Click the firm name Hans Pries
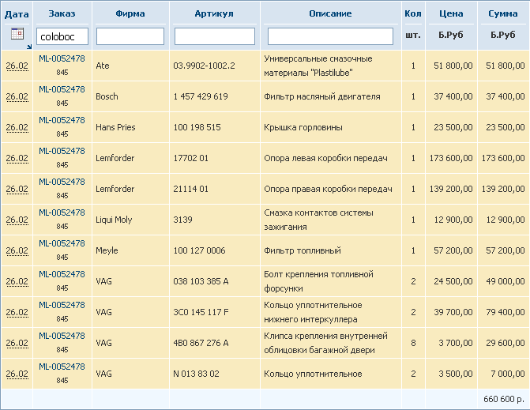The image size is (530, 410). coord(115,127)
